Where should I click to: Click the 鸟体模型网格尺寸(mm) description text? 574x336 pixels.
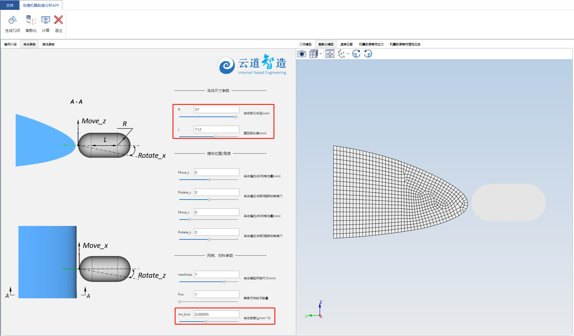pos(260,278)
